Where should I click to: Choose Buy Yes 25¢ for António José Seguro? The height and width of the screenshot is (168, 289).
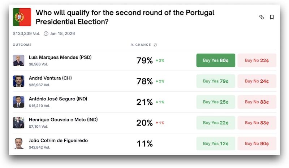[x=216, y=102]
